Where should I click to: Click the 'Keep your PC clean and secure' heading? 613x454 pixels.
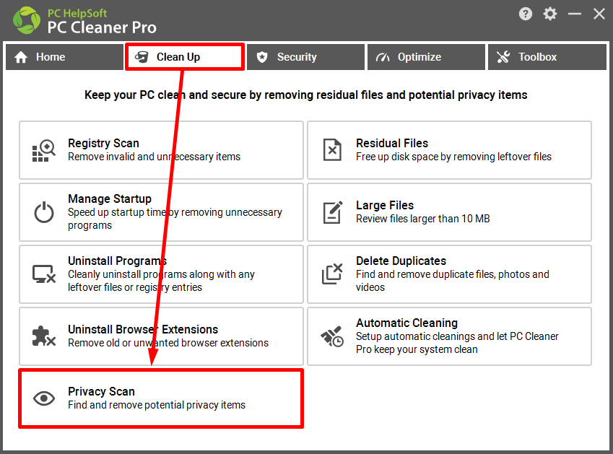(305, 95)
